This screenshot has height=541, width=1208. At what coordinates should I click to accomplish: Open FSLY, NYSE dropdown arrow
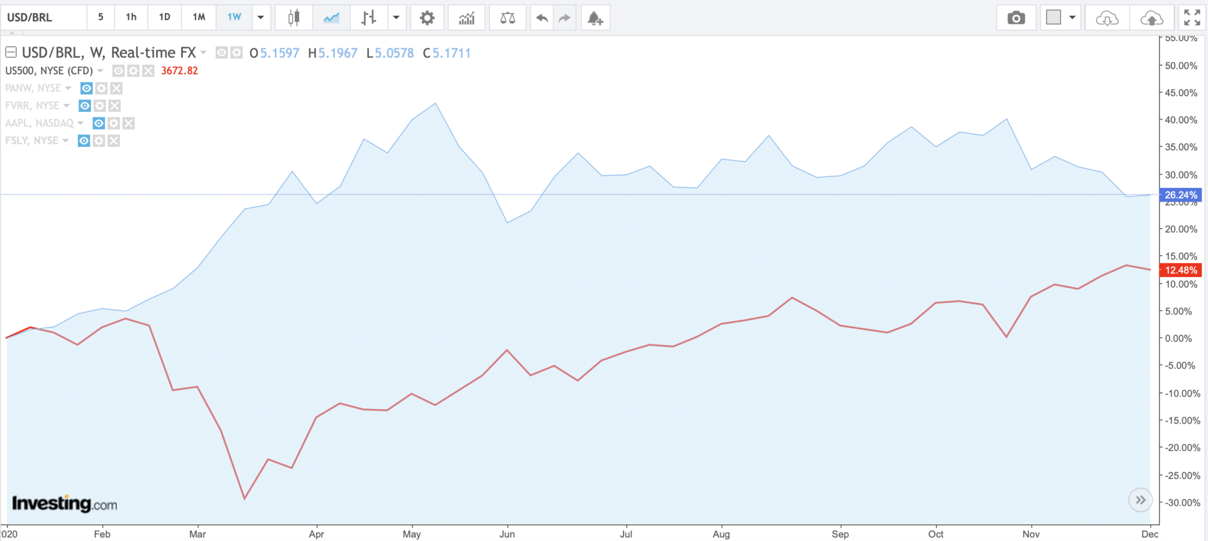[x=65, y=141]
